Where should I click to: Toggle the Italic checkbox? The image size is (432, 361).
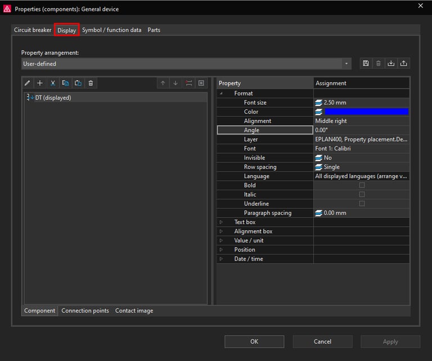[x=362, y=194]
